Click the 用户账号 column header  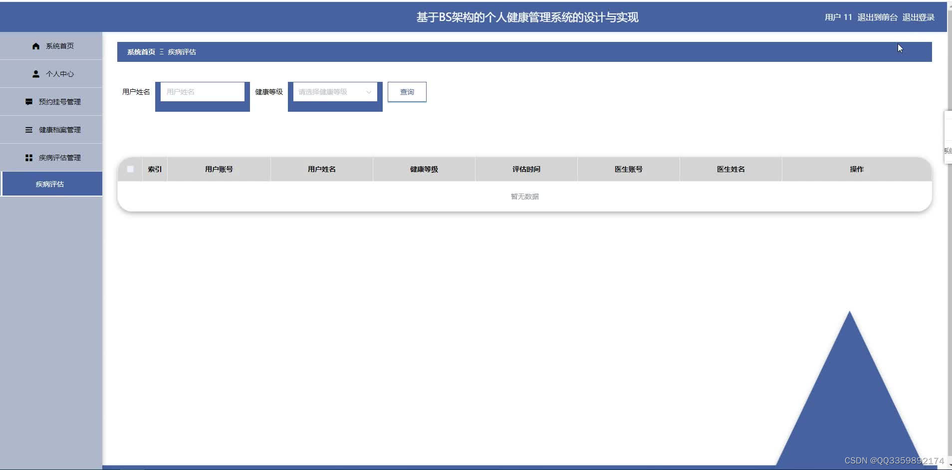pos(219,169)
